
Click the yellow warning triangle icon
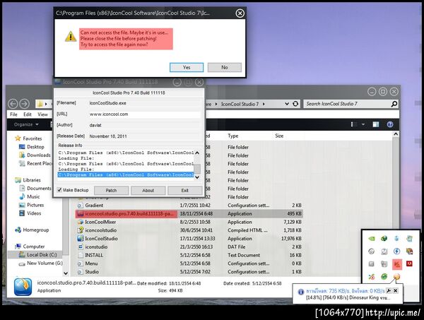point(71,36)
